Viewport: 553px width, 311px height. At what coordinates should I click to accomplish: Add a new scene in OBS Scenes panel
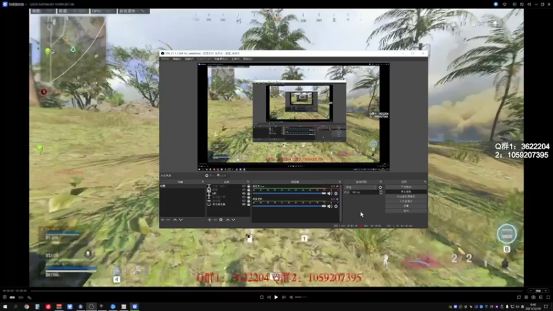pyautogui.click(x=162, y=220)
